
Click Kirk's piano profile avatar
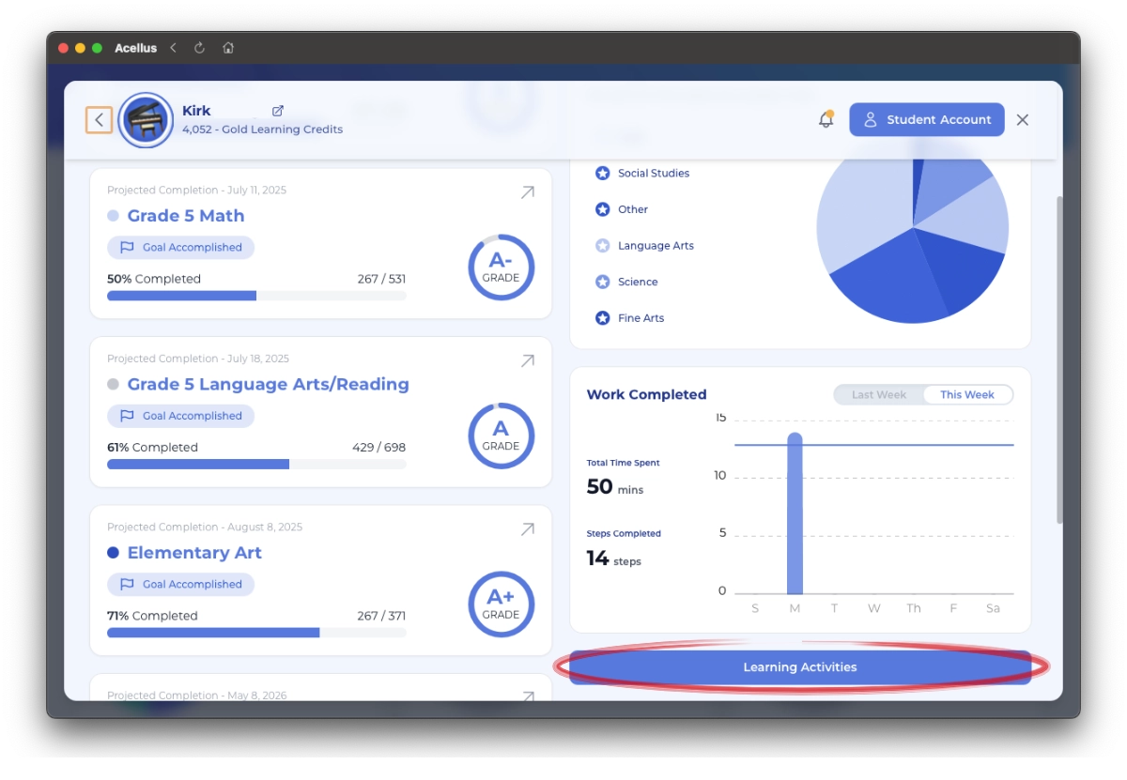[146, 120]
